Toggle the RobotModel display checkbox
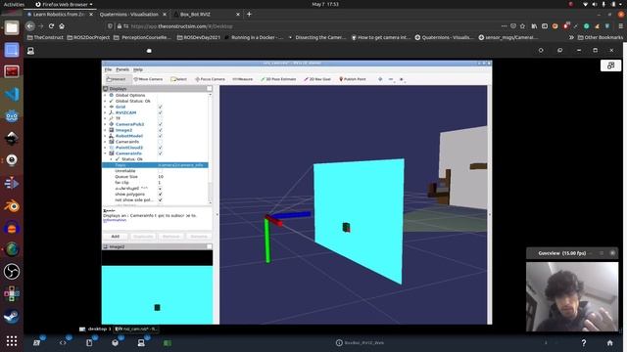The width and height of the screenshot is (627, 352). (x=161, y=136)
